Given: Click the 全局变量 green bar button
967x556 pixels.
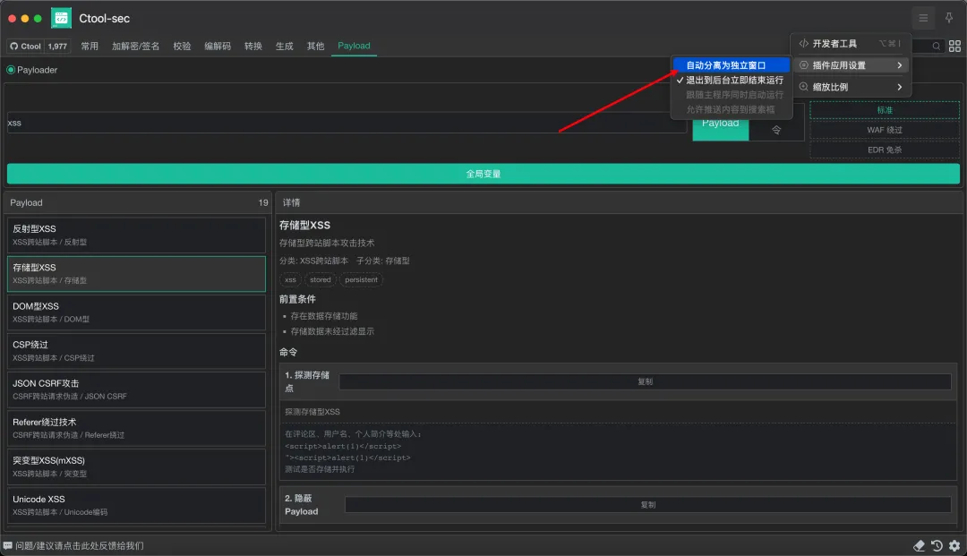Looking at the screenshot, I should (x=483, y=174).
